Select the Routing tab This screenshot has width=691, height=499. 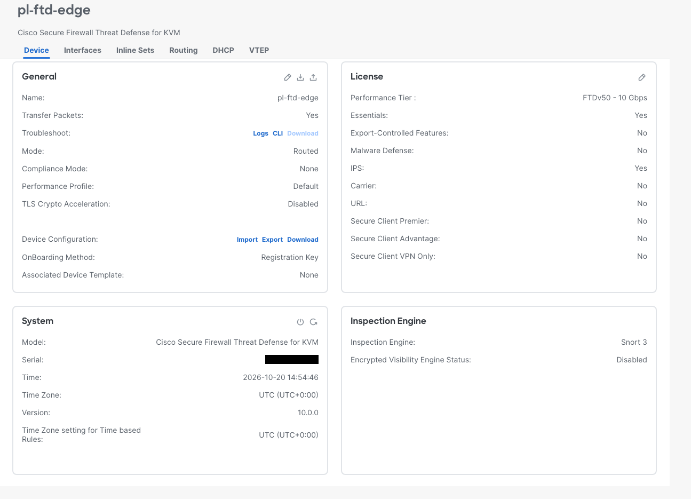[x=184, y=50]
